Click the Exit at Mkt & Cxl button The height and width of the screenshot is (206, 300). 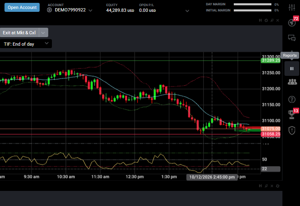pyautogui.click(x=19, y=33)
